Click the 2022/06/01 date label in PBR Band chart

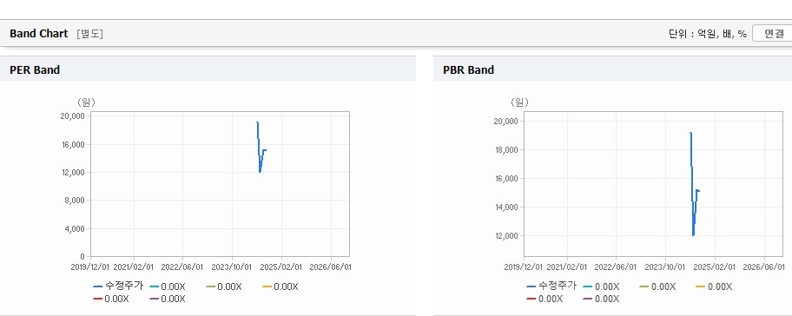pos(616,267)
